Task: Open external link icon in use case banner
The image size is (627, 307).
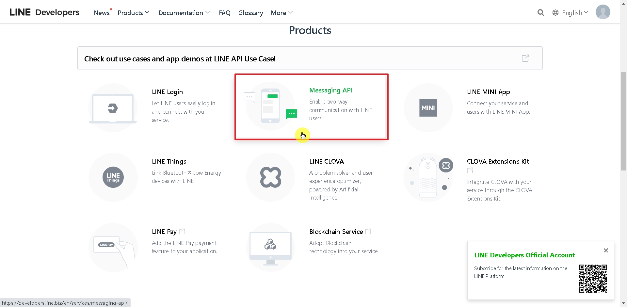Action: click(525, 58)
